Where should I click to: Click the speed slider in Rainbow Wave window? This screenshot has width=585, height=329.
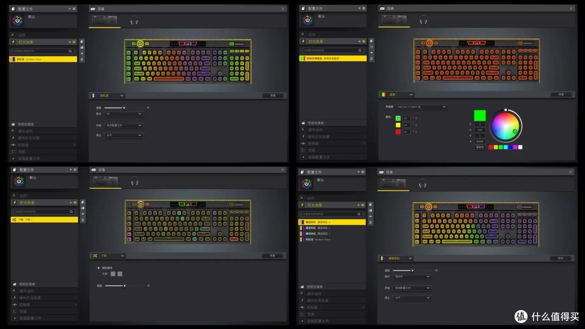coord(123,108)
